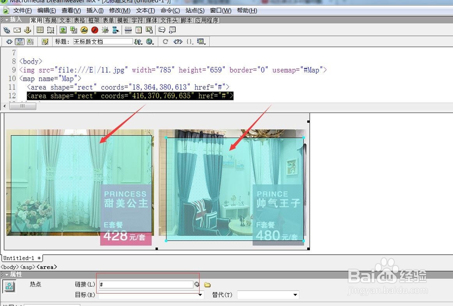Collapse the 插入 panel
Screen dimensions: 453x306
pos(7,20)
